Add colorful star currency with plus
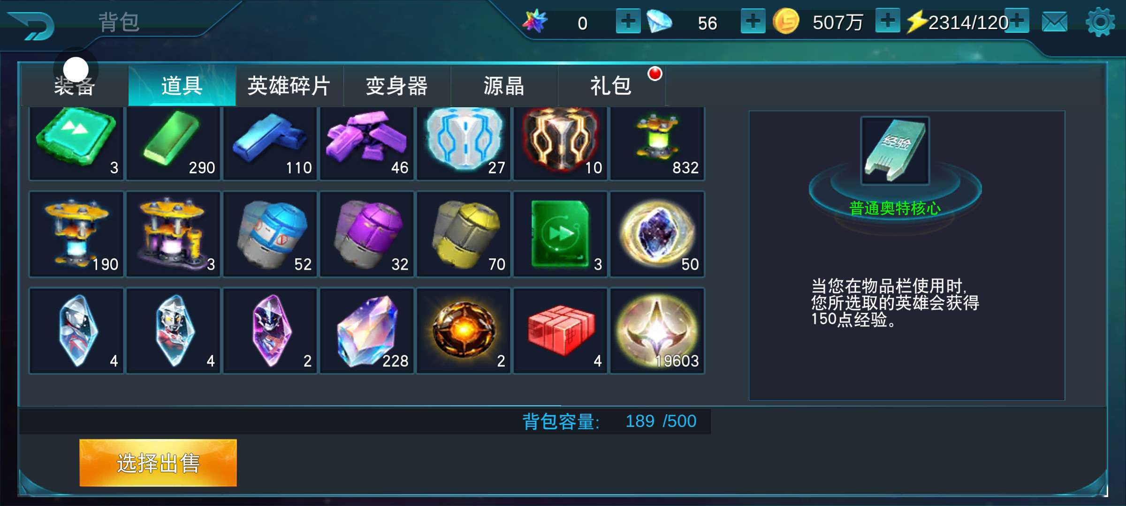Image resolution: width=1126 pixels, height=506 pixels. pyautogui.click(x=628, y=21)
